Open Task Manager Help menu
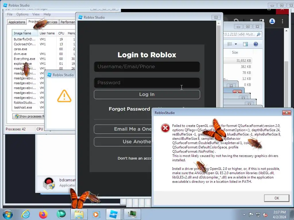 (47, 14)
